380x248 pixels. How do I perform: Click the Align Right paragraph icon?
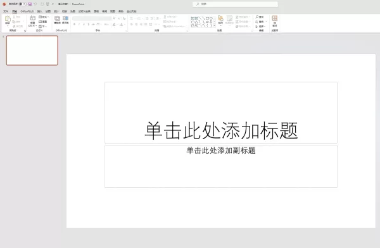click(x=141, y=24)
